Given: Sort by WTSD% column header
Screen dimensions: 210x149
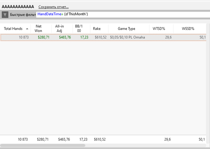Looking at the screenshot, I should (159, 28).
